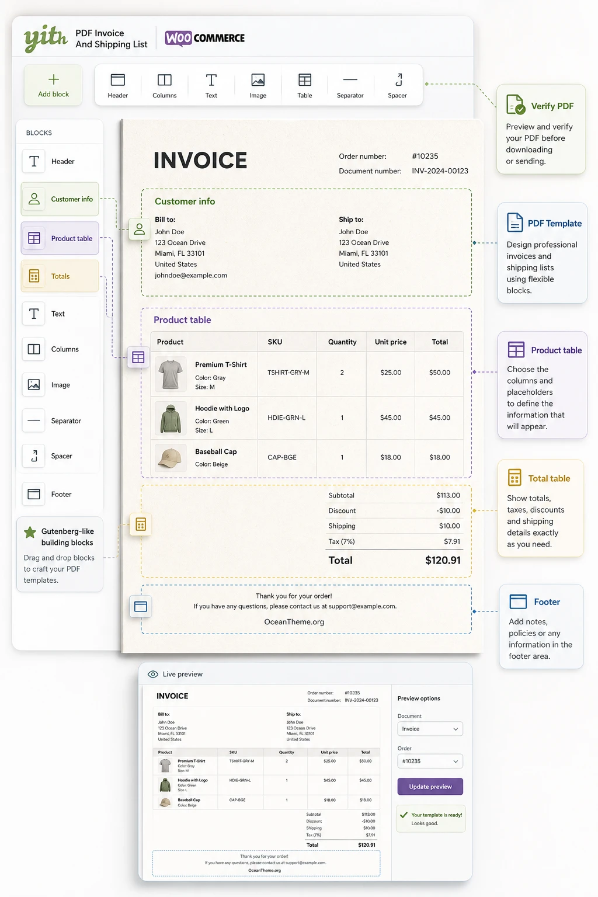Click SKU CAP-BGE cell in main editor
This screenshot has height=897, width=598.
tap(282, 458)
